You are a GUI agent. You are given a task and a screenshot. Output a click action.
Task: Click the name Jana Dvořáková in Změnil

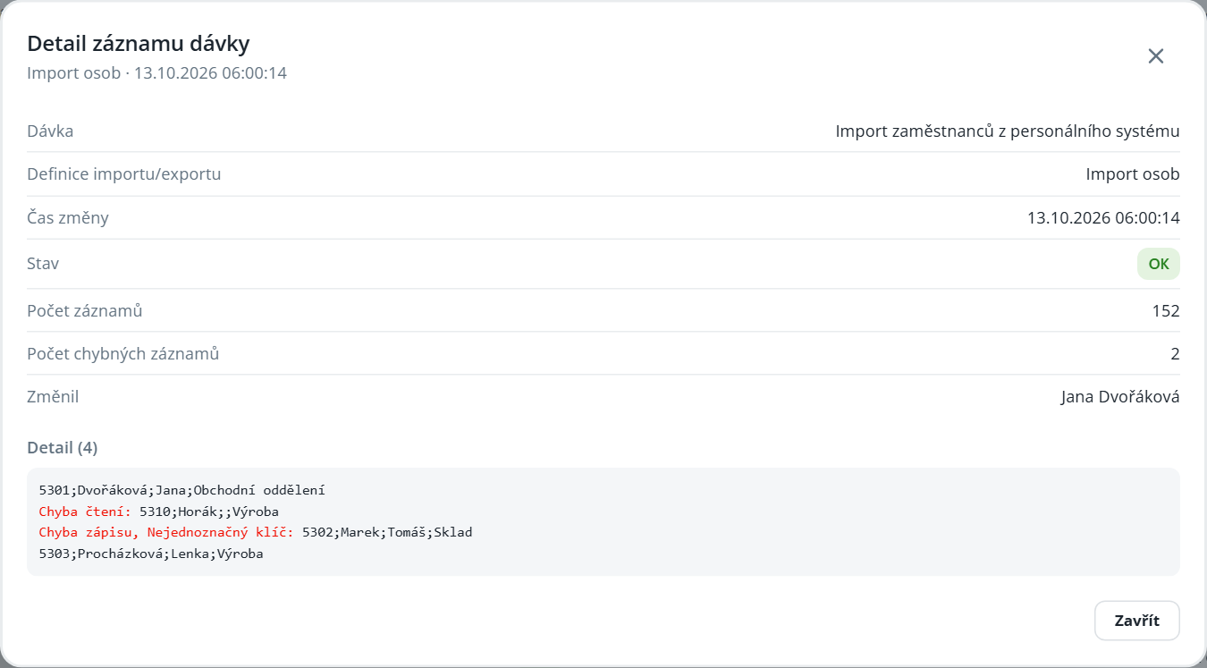(x=1120, y=397)
